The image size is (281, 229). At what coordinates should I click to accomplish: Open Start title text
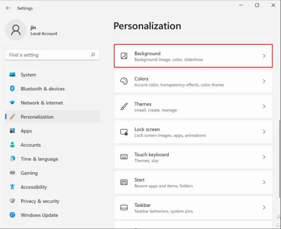click(139, 180)
